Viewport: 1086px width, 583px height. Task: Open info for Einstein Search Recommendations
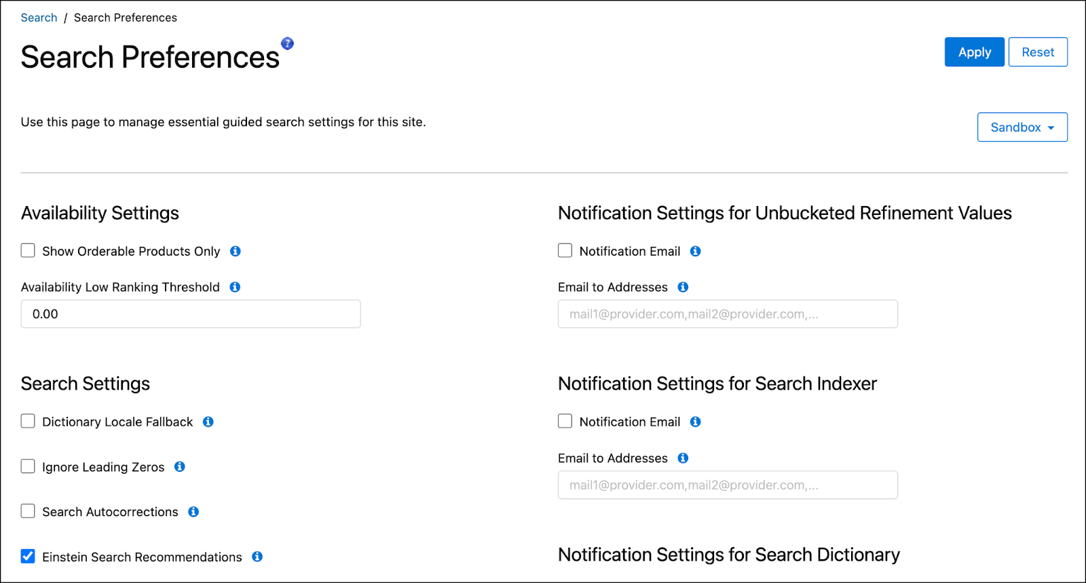coord(257,557)
